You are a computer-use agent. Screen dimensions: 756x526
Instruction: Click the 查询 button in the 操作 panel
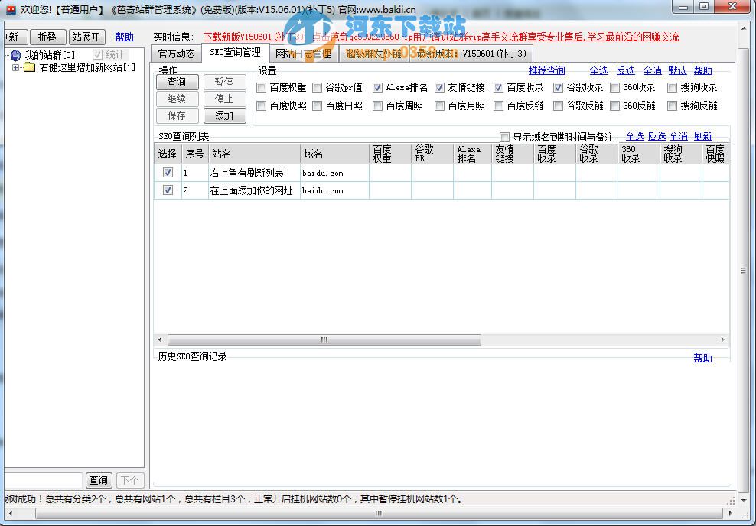tap(177, 82)
